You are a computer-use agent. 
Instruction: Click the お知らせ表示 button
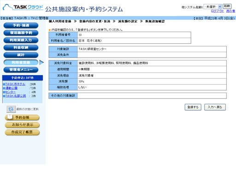[x=22, y=125]
